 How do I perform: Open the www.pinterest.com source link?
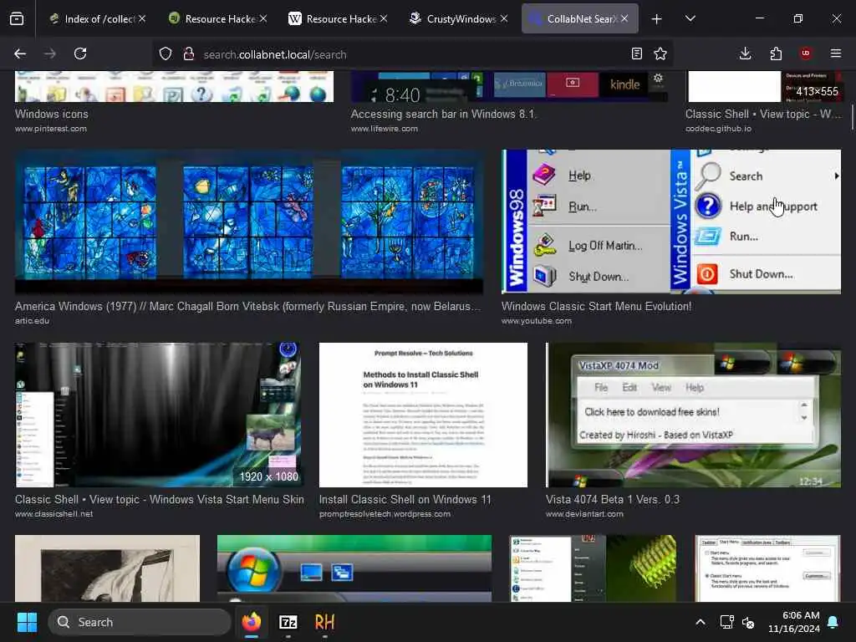click(51, 129)
